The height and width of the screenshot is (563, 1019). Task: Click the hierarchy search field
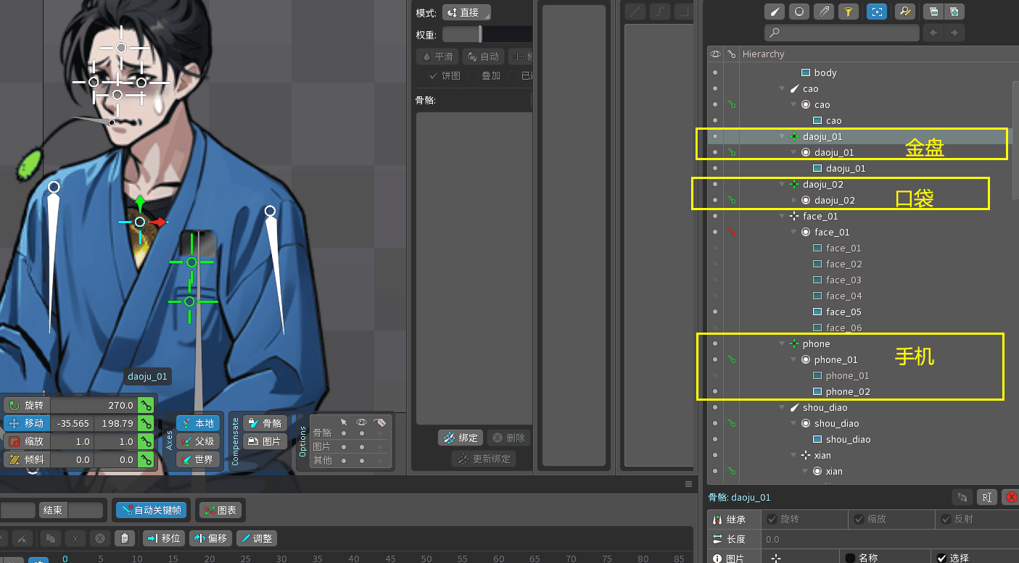point(842,33)
